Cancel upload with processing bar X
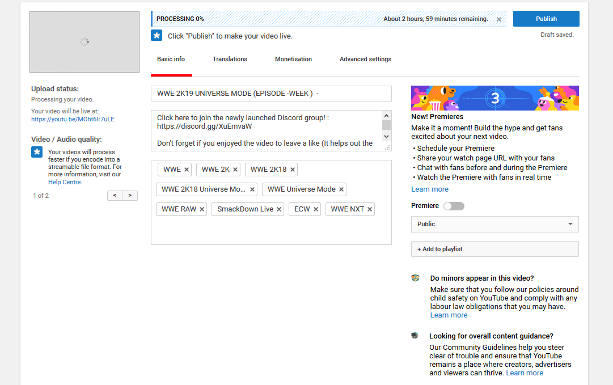 (499, 19)
